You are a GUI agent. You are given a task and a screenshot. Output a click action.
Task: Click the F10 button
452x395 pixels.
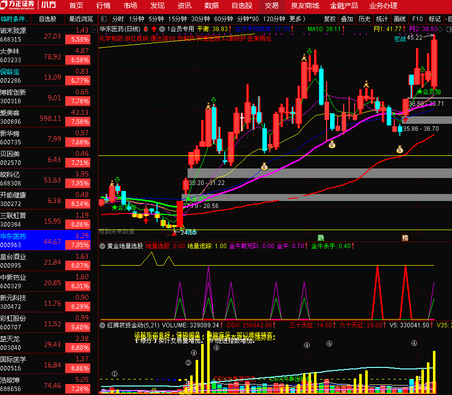coord(417,19)
